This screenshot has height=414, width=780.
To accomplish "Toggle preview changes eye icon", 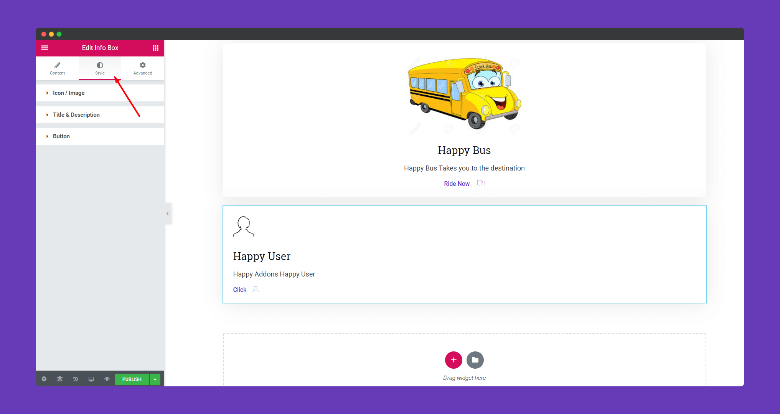I will click(107, 379).
